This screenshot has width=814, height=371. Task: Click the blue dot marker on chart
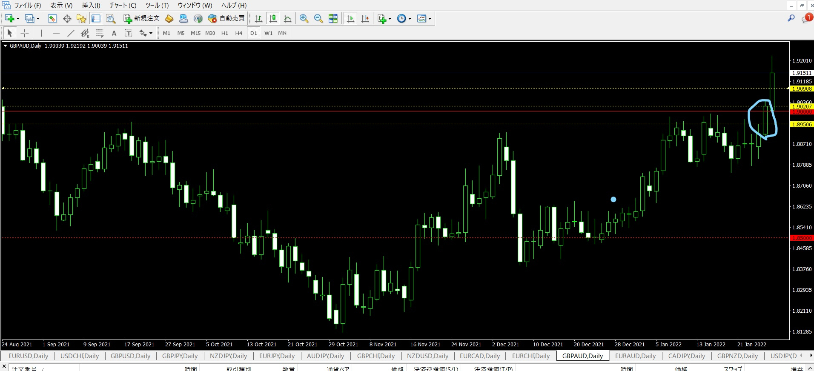[613, 199]
